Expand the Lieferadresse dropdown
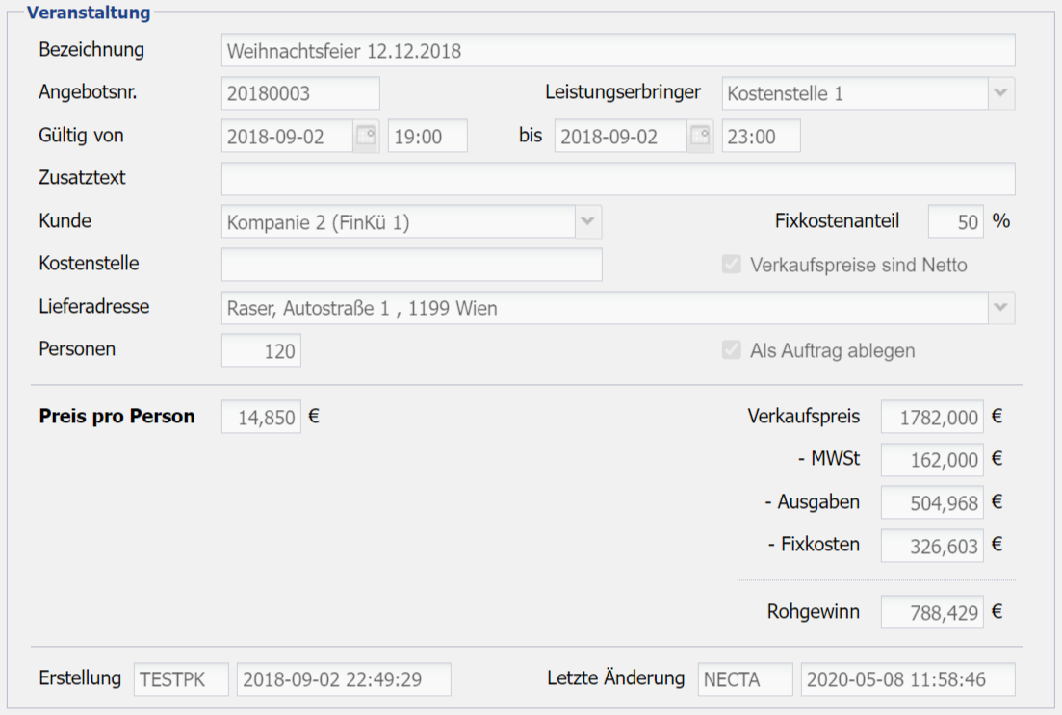The image size is (1062, 715). [1001, 308]
